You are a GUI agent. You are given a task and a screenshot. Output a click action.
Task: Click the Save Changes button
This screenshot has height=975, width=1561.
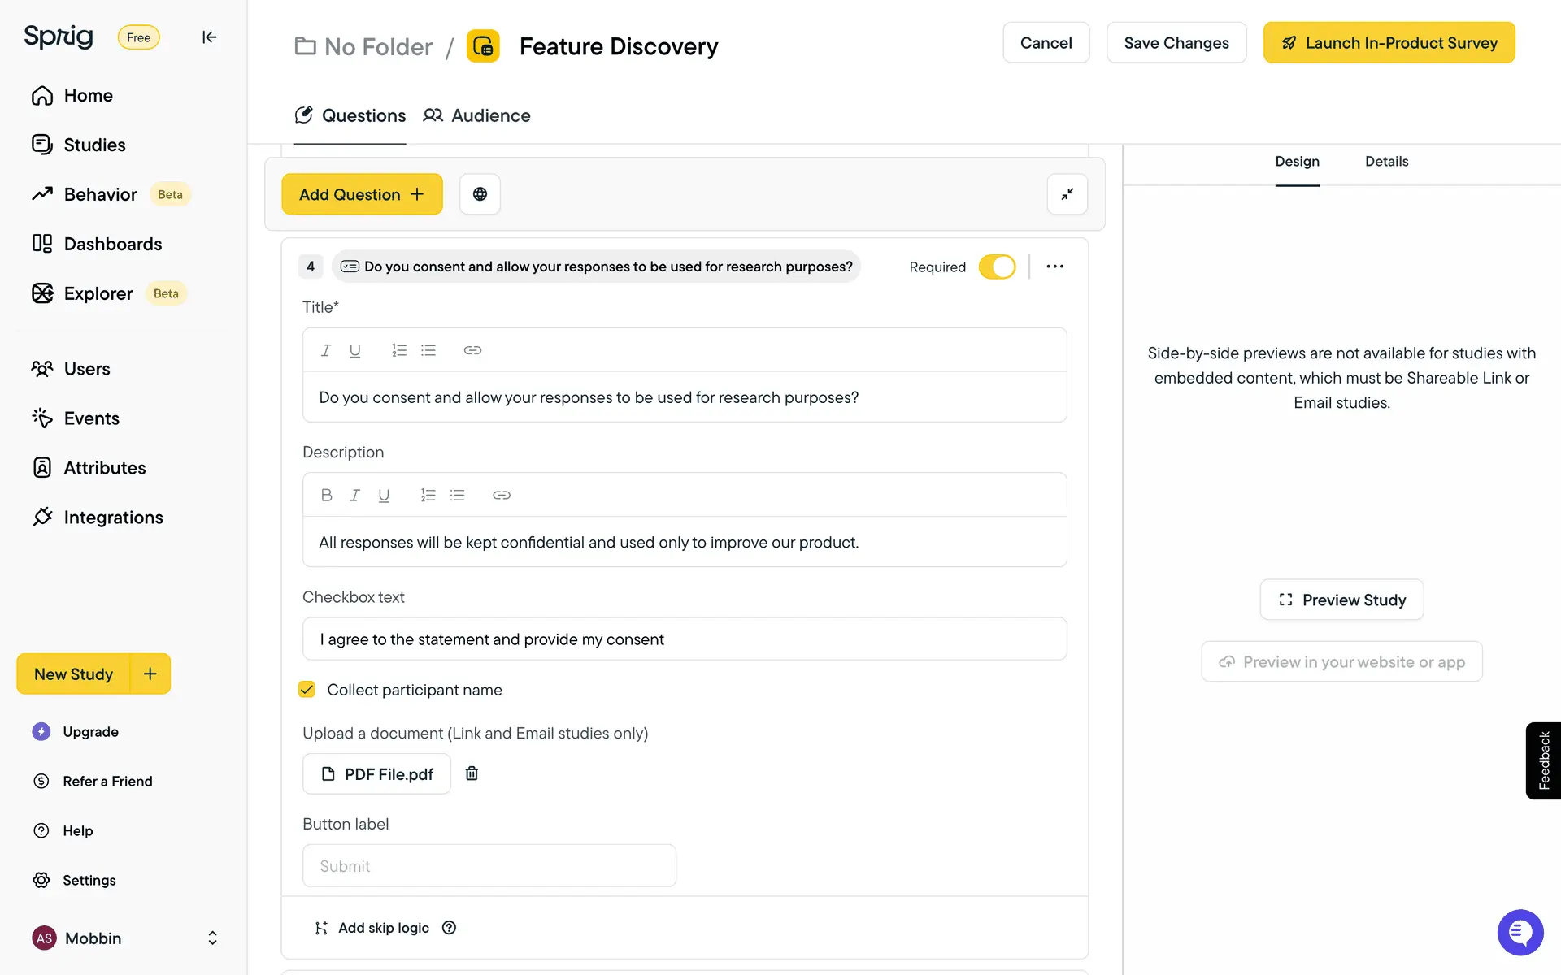[1176, 43]
